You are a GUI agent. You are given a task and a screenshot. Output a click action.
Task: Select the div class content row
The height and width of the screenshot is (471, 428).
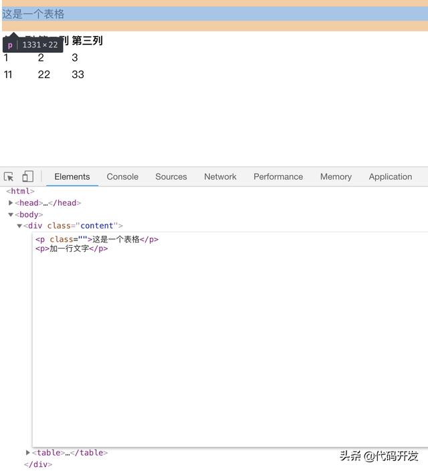[73, 226]
